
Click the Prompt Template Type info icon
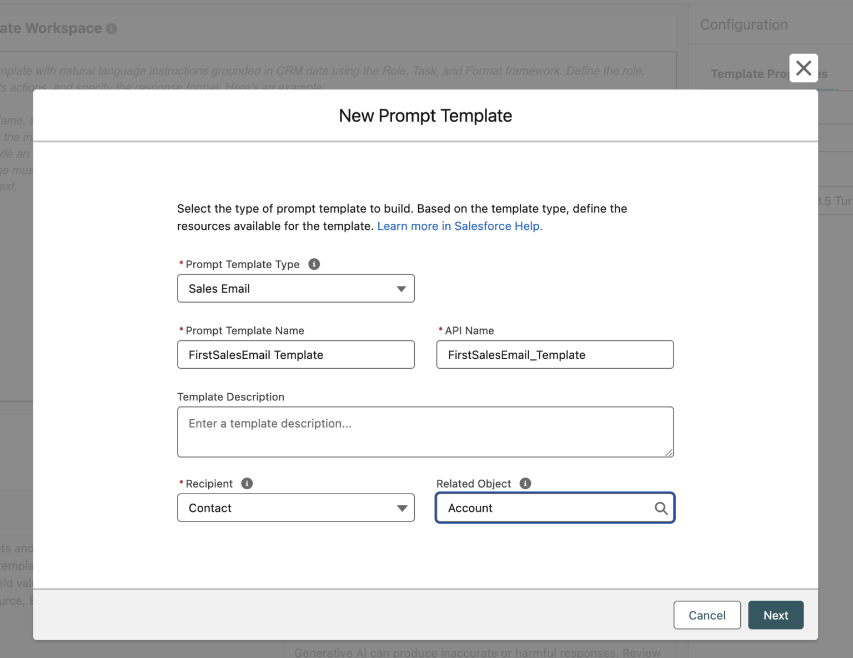pos(314,264)
